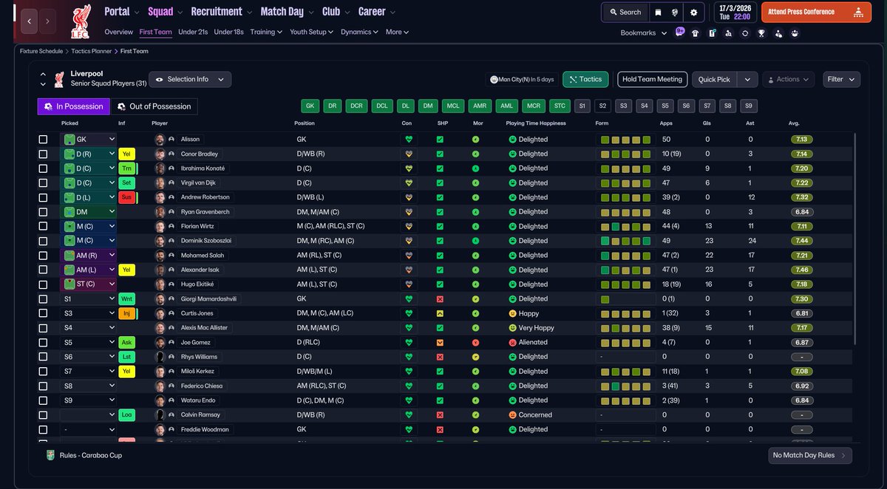Image resolution: width=887 pixels, height=489 pixels.
Task: Click the Quick Pick button
Action: pyautogui.click(x=714, y=80)
